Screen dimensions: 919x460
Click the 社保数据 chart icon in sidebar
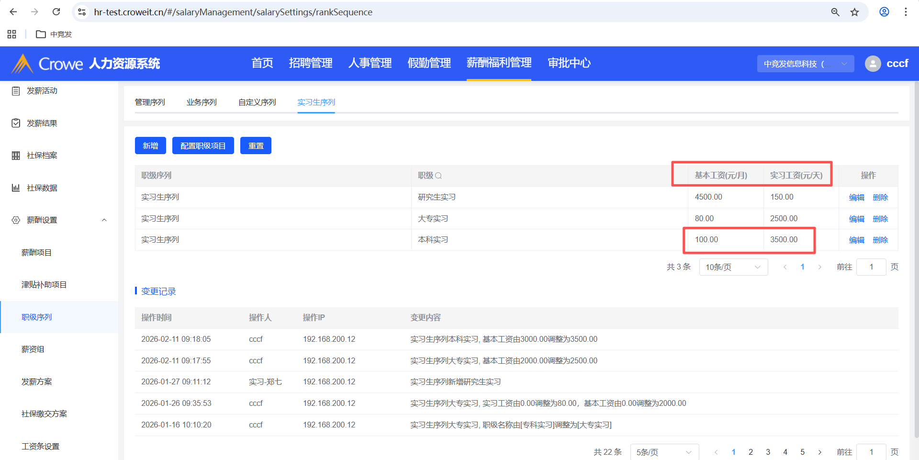coord(16,188)
